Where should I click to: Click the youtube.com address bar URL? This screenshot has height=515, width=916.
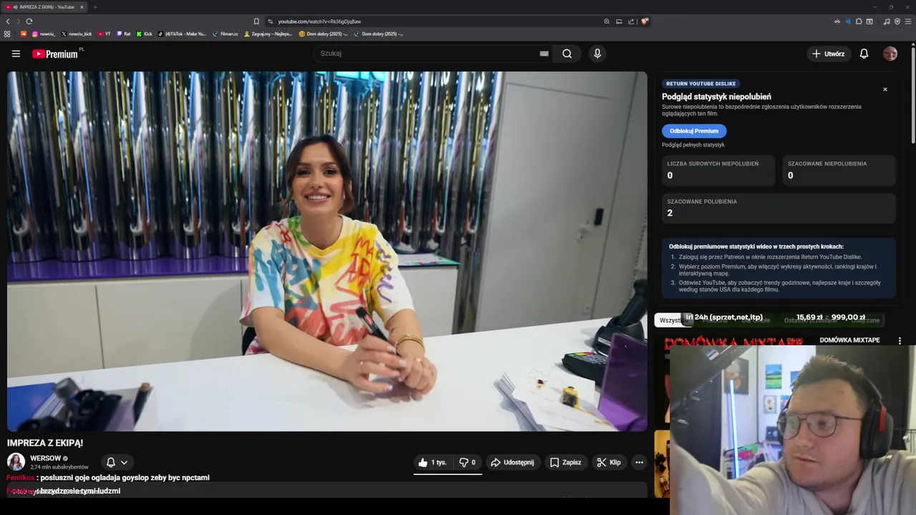[319, 21]
